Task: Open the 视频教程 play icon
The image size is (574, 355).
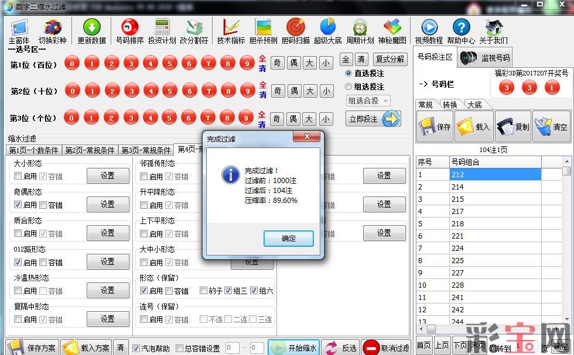Action: click(x=429, y=32)
